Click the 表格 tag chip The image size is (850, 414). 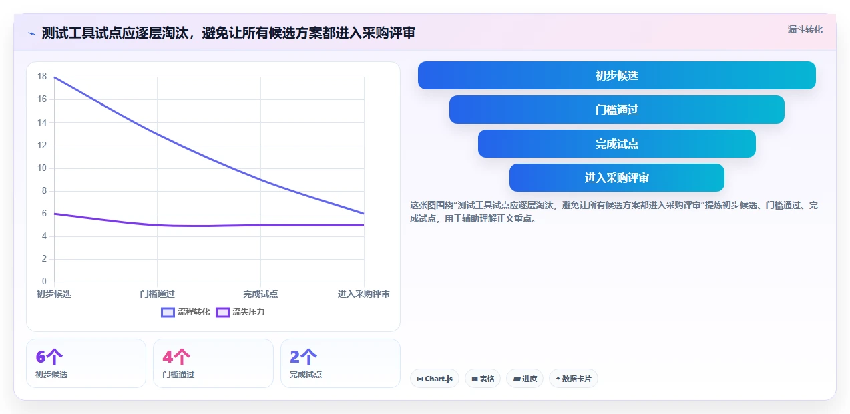[x=483, y=379]
